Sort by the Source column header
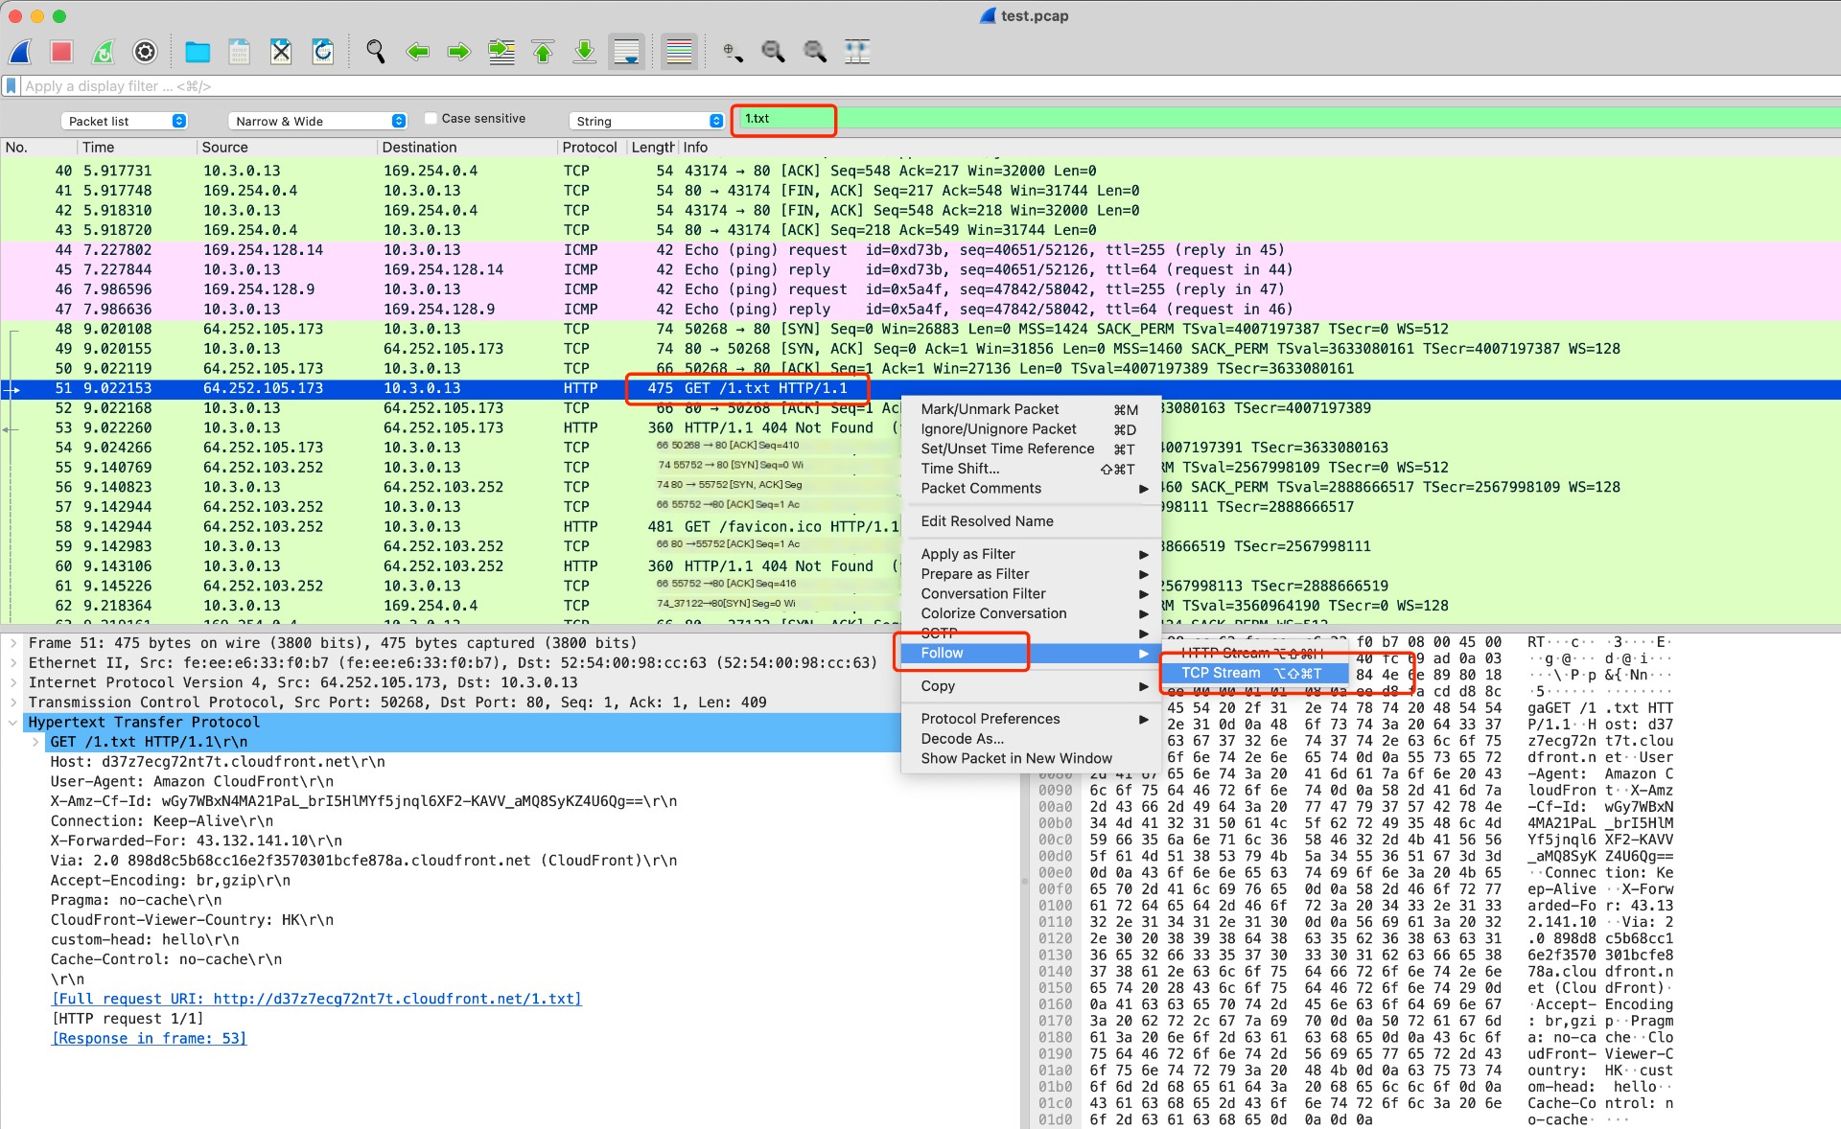This screenshot has height=1129, width=1841. tap(287, 148)
